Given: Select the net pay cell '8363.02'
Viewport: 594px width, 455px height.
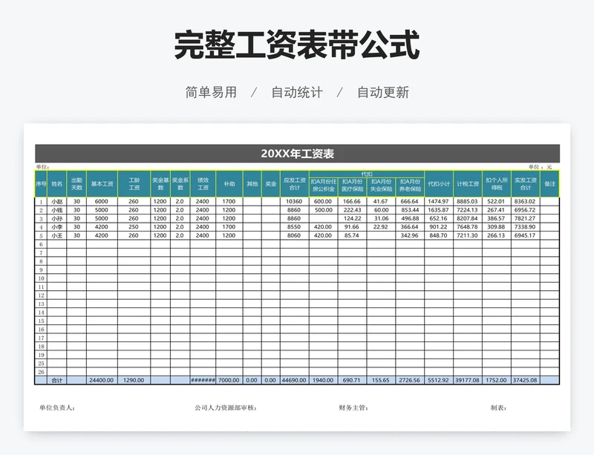Looking at the screenshot, I should pyautogui.click(x=525, y=202).
